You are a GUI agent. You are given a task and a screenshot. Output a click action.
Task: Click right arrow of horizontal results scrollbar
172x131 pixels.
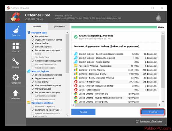159,105
